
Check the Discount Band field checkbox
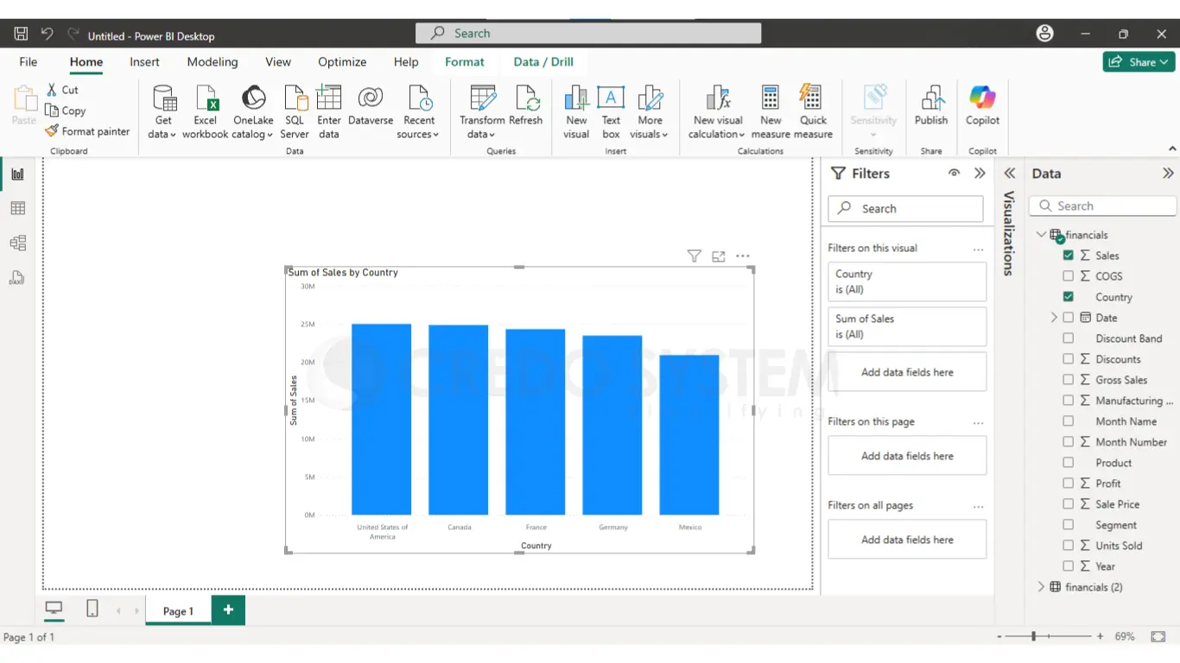(x=1069, y=338)
